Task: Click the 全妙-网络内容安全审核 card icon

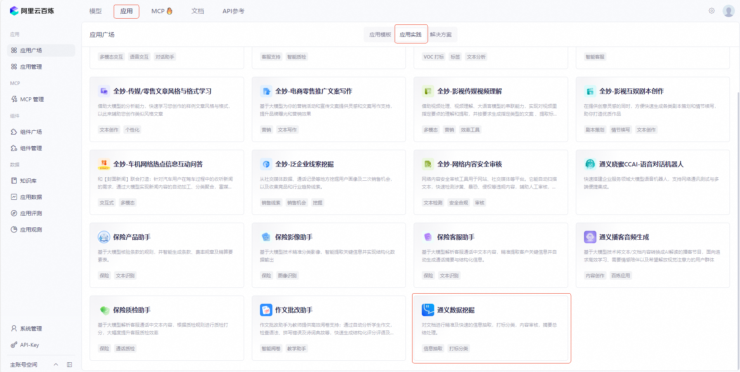Action: tap(428, 164)
